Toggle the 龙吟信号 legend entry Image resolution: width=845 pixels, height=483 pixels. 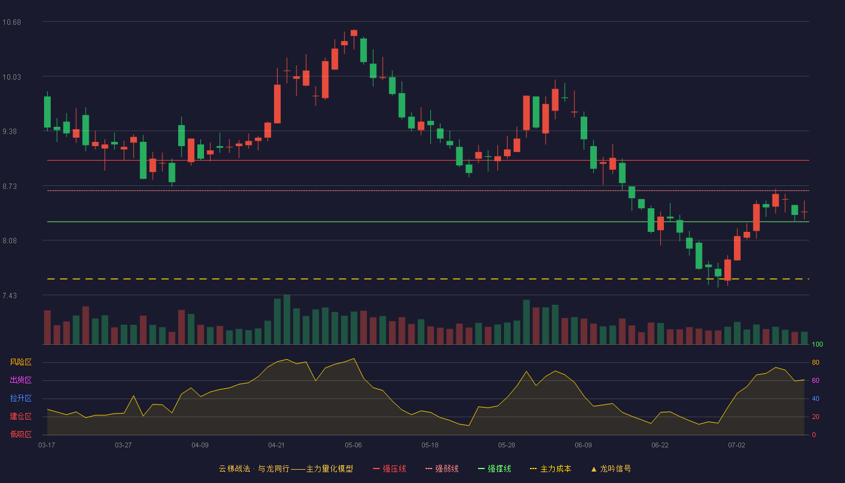coord(611,469)
